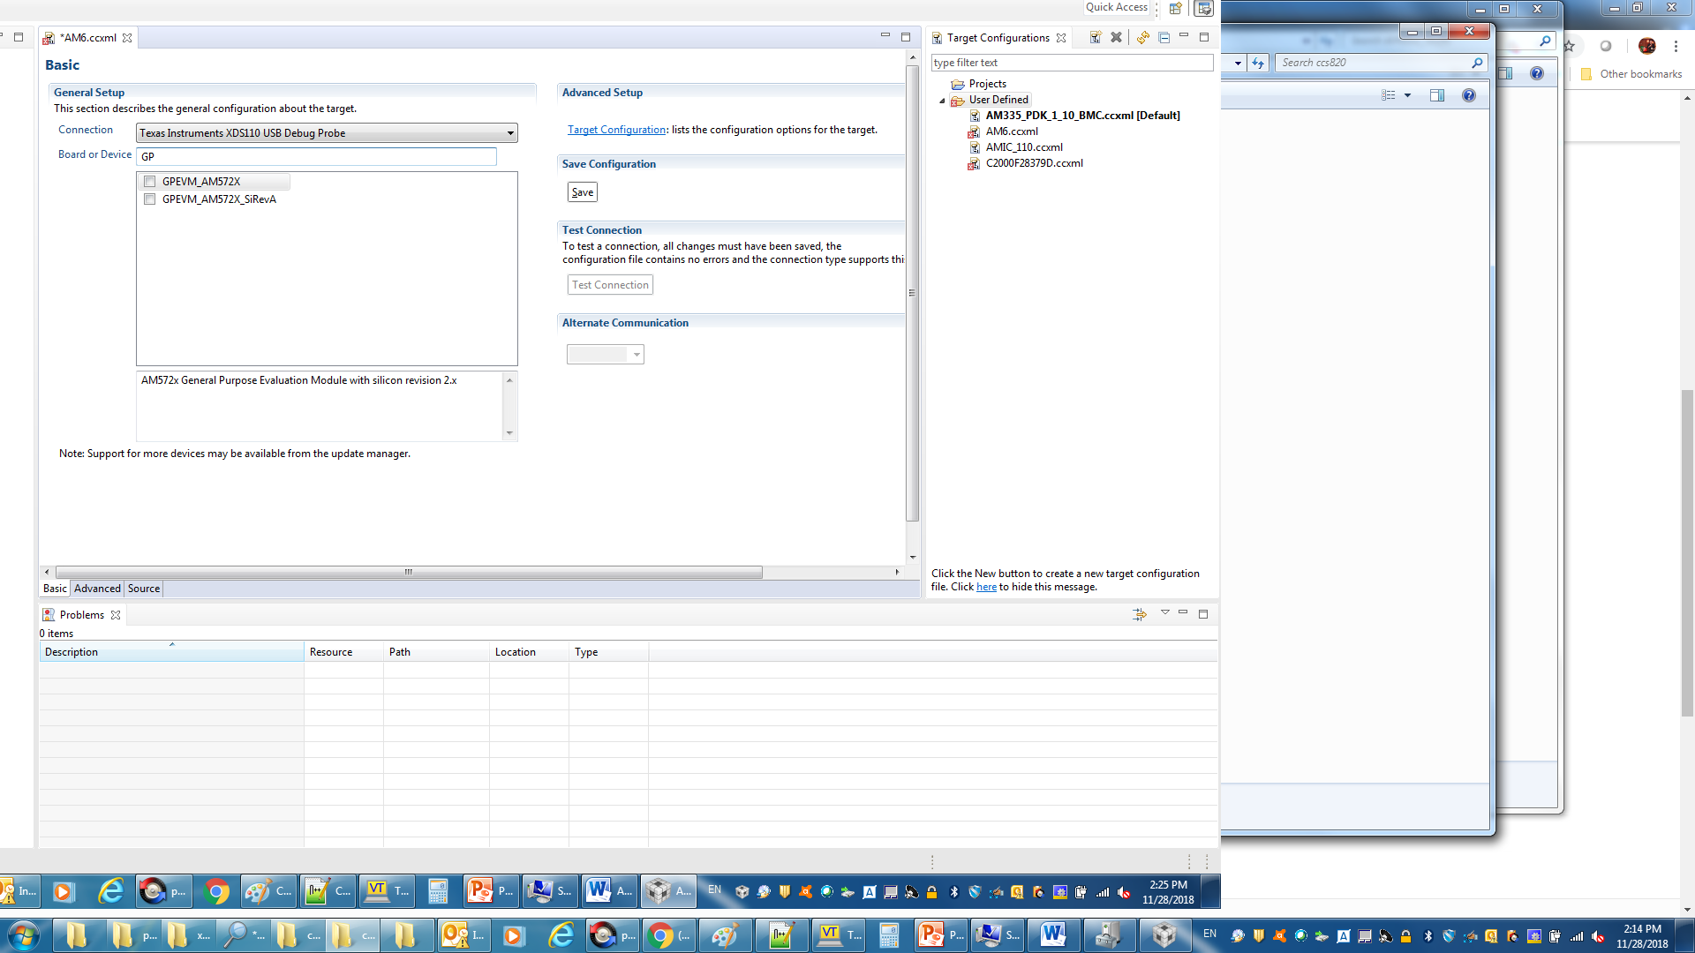Open Problems view menu triangle

click(1164, 612)
